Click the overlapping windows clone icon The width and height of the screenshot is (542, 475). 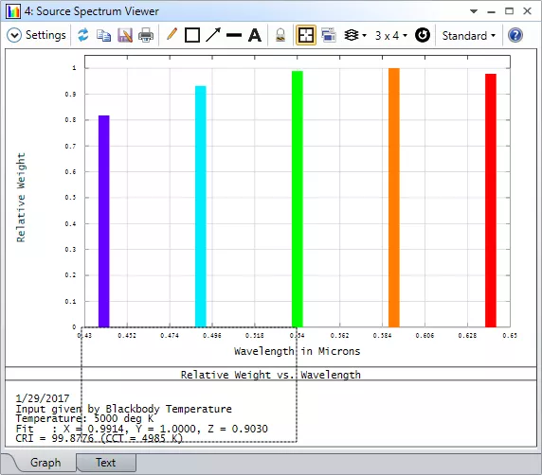coord(329,35)
